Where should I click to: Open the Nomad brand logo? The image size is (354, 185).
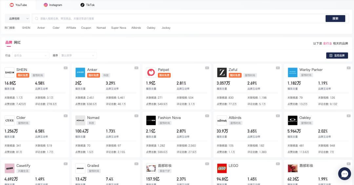(x=80, y=120)
